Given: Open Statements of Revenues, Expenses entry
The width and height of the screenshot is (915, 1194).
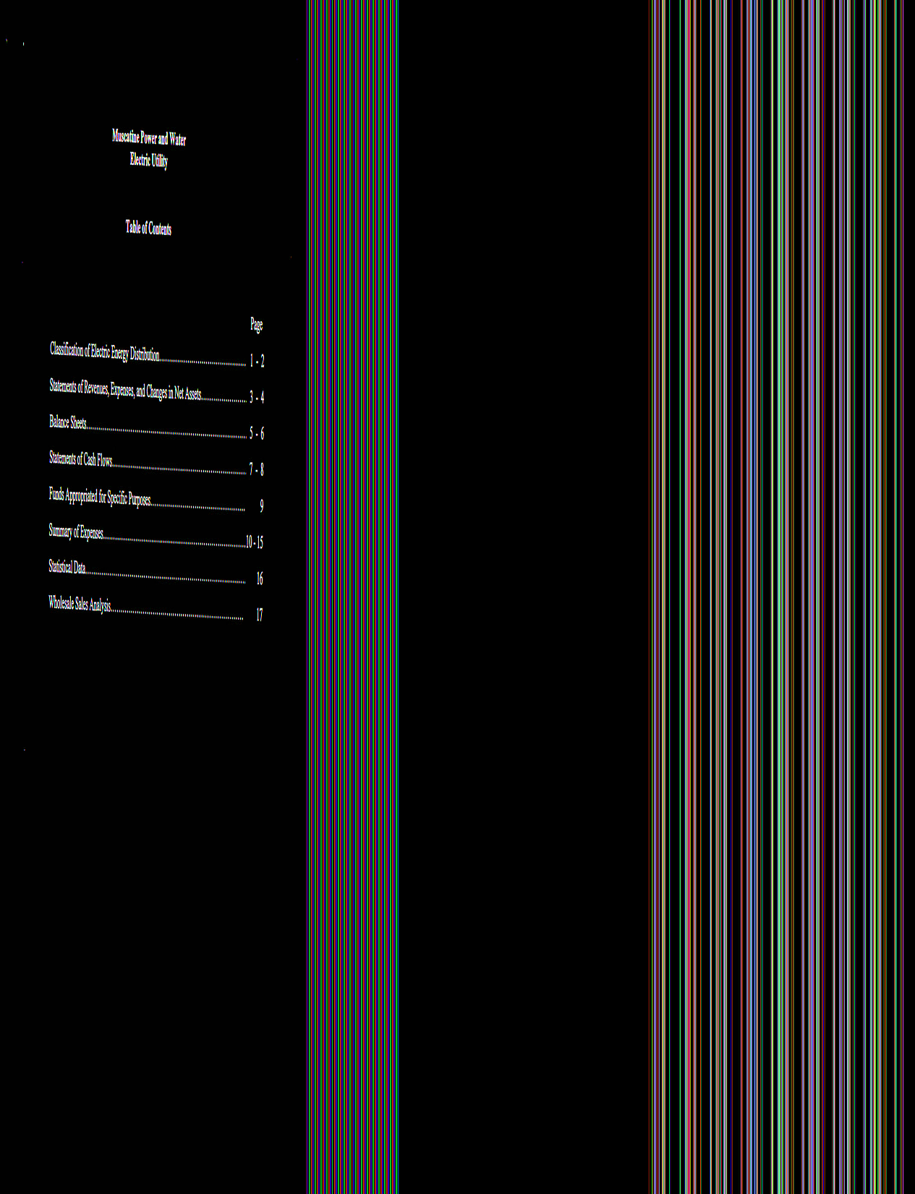Looking at the screenshot, I should click(125, 390).
